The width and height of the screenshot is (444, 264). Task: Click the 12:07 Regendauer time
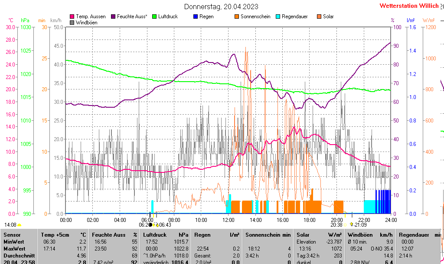[x=408, y=249]
